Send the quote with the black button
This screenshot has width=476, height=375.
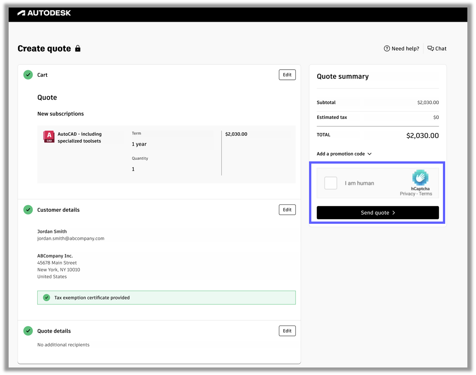coord(378,213)
